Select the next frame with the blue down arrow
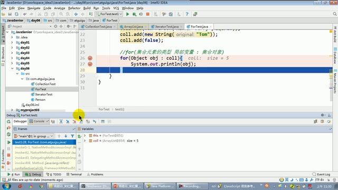The width and height of the screenshot is (338, 190). [x=65, y=136]
